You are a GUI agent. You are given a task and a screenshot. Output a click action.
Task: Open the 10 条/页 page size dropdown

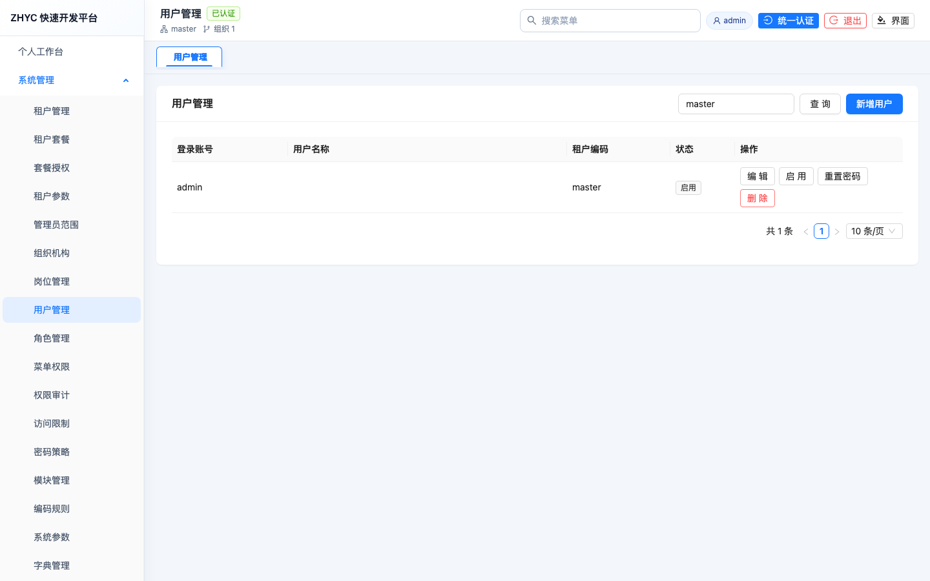click(874, 231)
